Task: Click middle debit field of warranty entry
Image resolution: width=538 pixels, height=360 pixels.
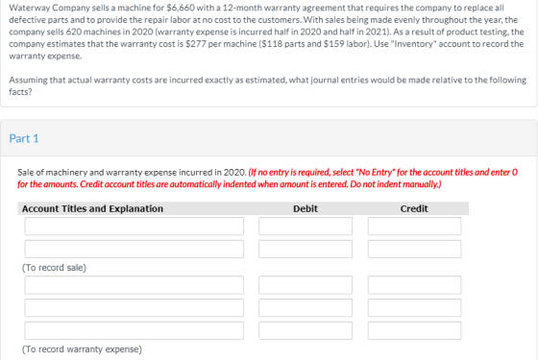Action: point(306,307)
